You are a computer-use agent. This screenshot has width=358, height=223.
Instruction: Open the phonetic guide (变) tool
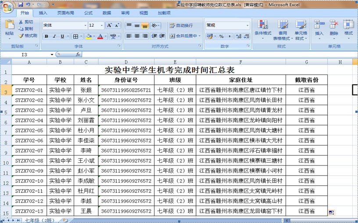coord(113,36)
